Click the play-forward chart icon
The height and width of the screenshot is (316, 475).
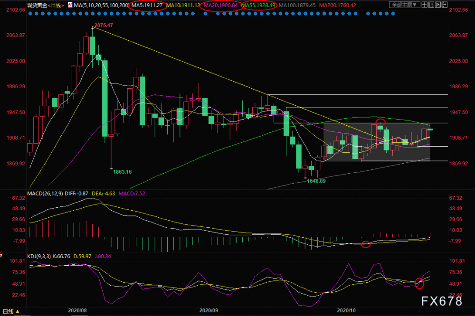(438, 5)
